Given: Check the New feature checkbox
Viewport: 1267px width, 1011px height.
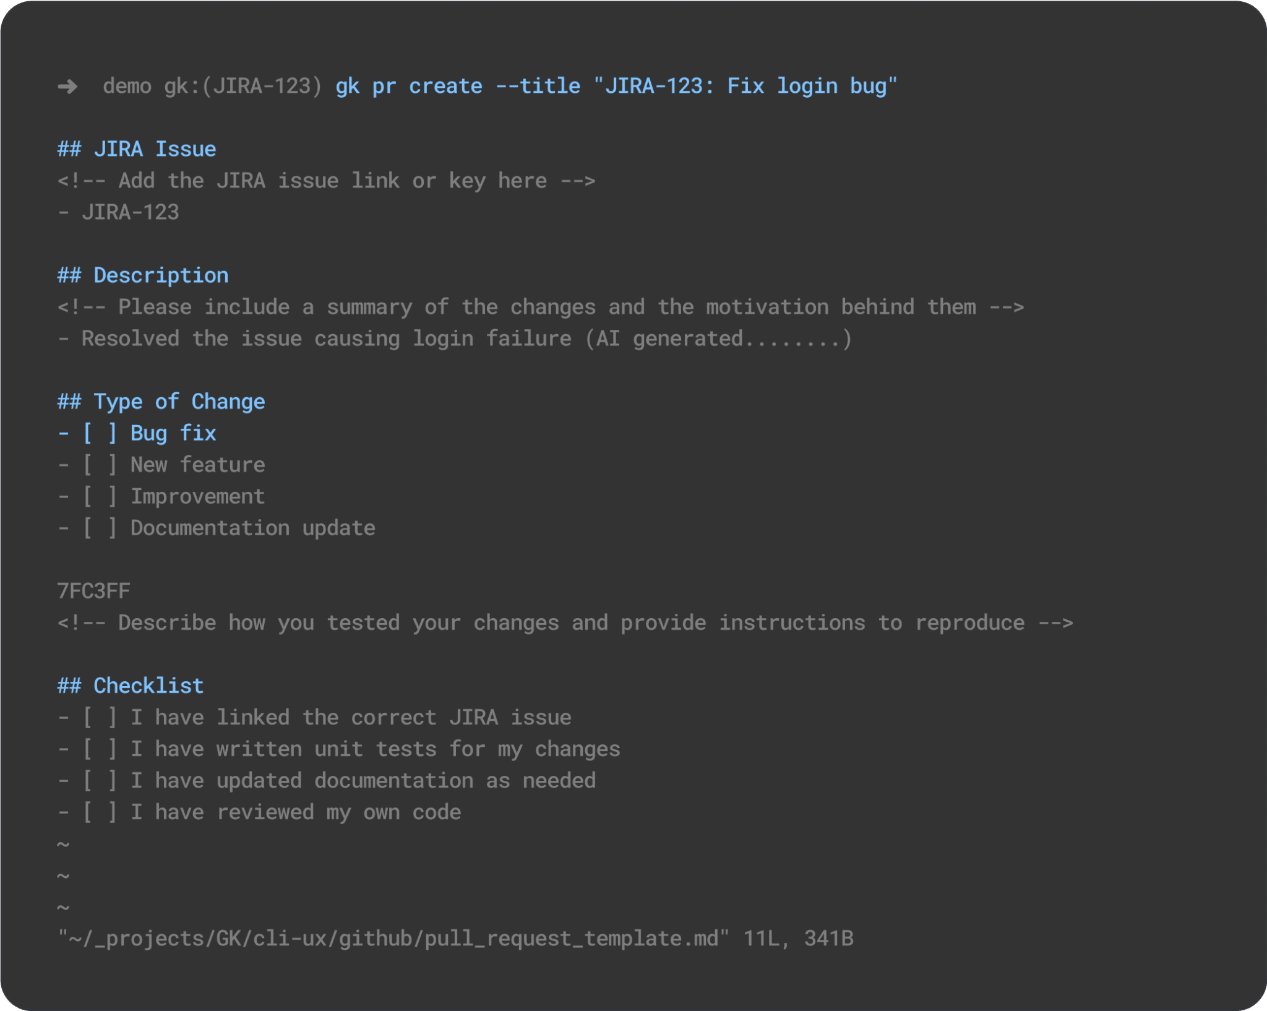Looking at the screenshot, I should click(x=100, y=465).
